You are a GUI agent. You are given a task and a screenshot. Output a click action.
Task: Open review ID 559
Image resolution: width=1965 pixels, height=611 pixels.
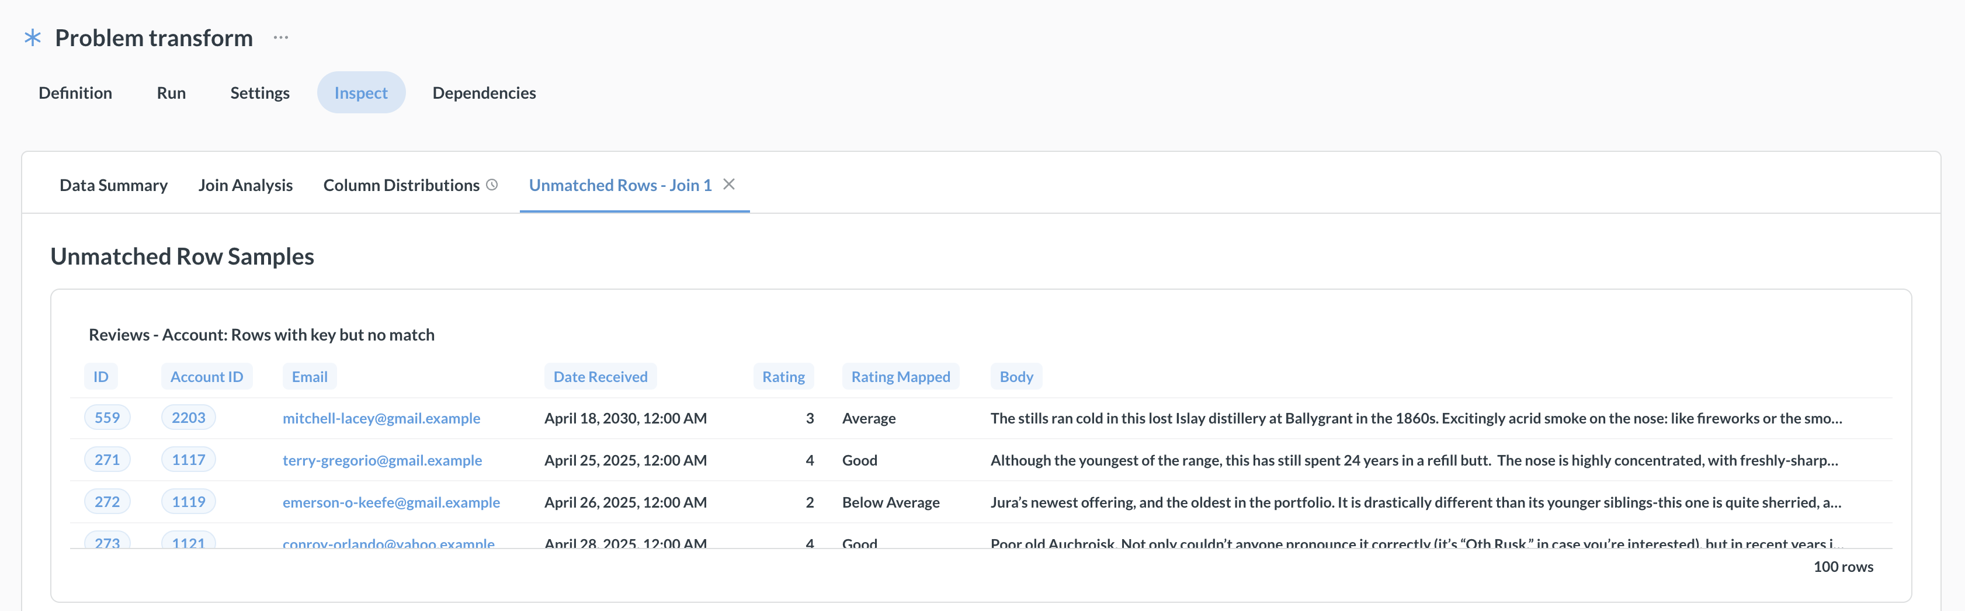(107, 418)
